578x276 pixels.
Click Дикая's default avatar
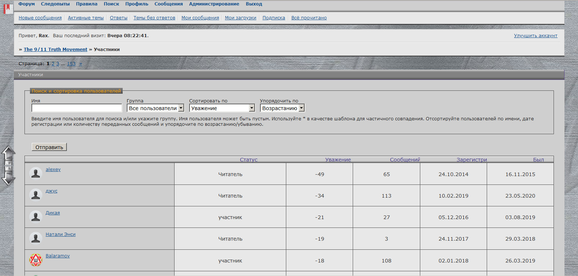pyautogui.click(x=36, y=217)
